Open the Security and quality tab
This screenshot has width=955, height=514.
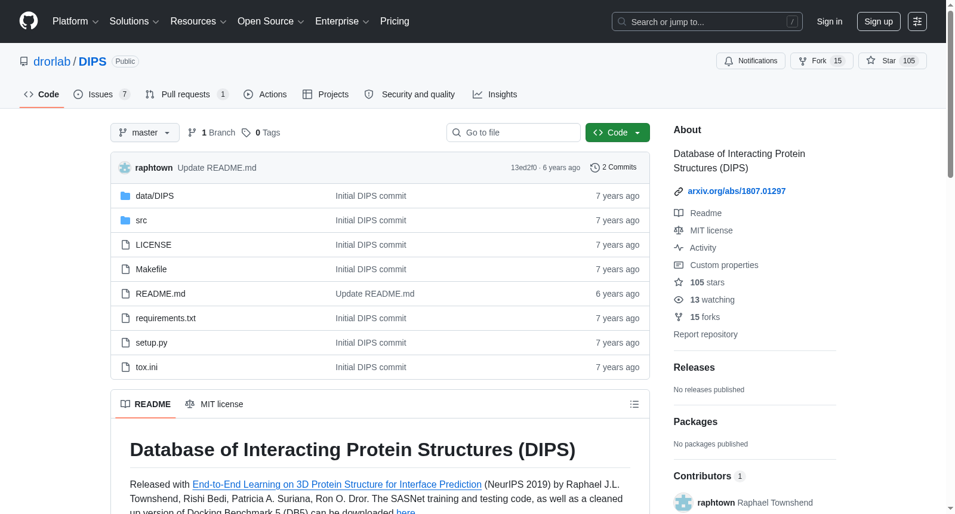(409, 94)
